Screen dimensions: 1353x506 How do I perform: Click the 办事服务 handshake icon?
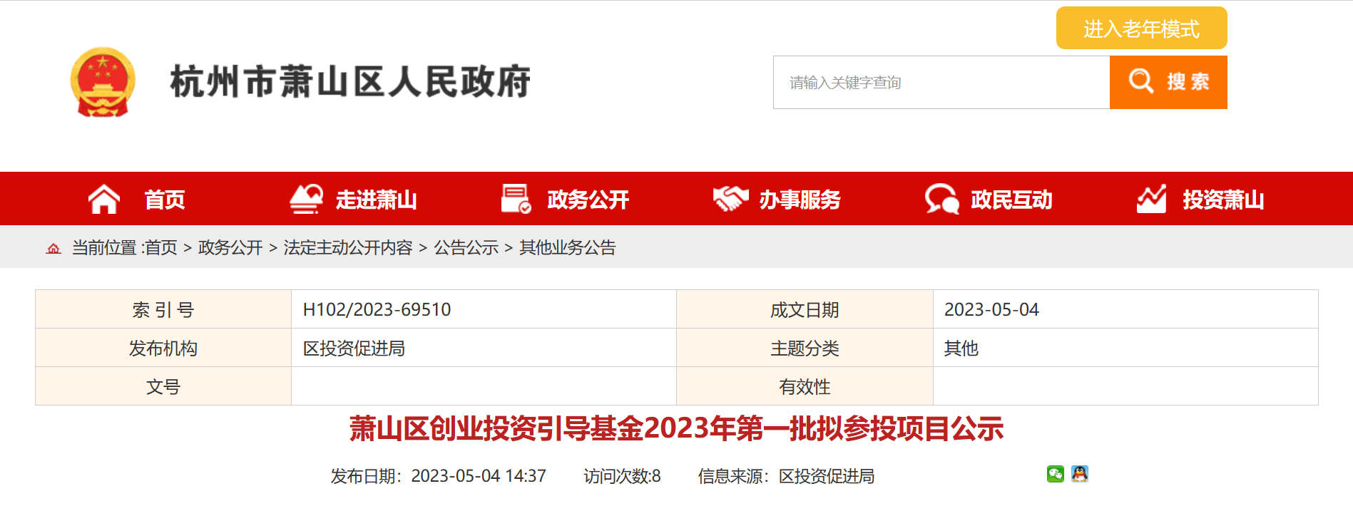(x=730, y=199)
